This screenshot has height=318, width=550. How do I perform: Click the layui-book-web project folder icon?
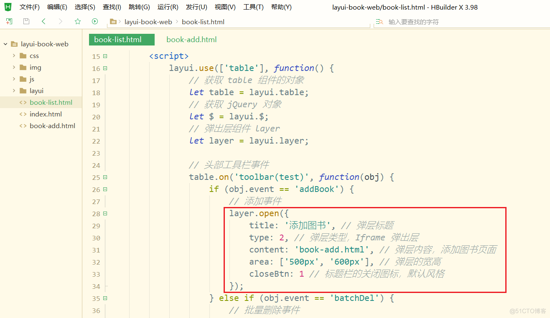(14, 44)
